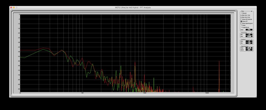Open the Vertical section dropdown arrow
The image size is (266, 110).
(251, 39)
